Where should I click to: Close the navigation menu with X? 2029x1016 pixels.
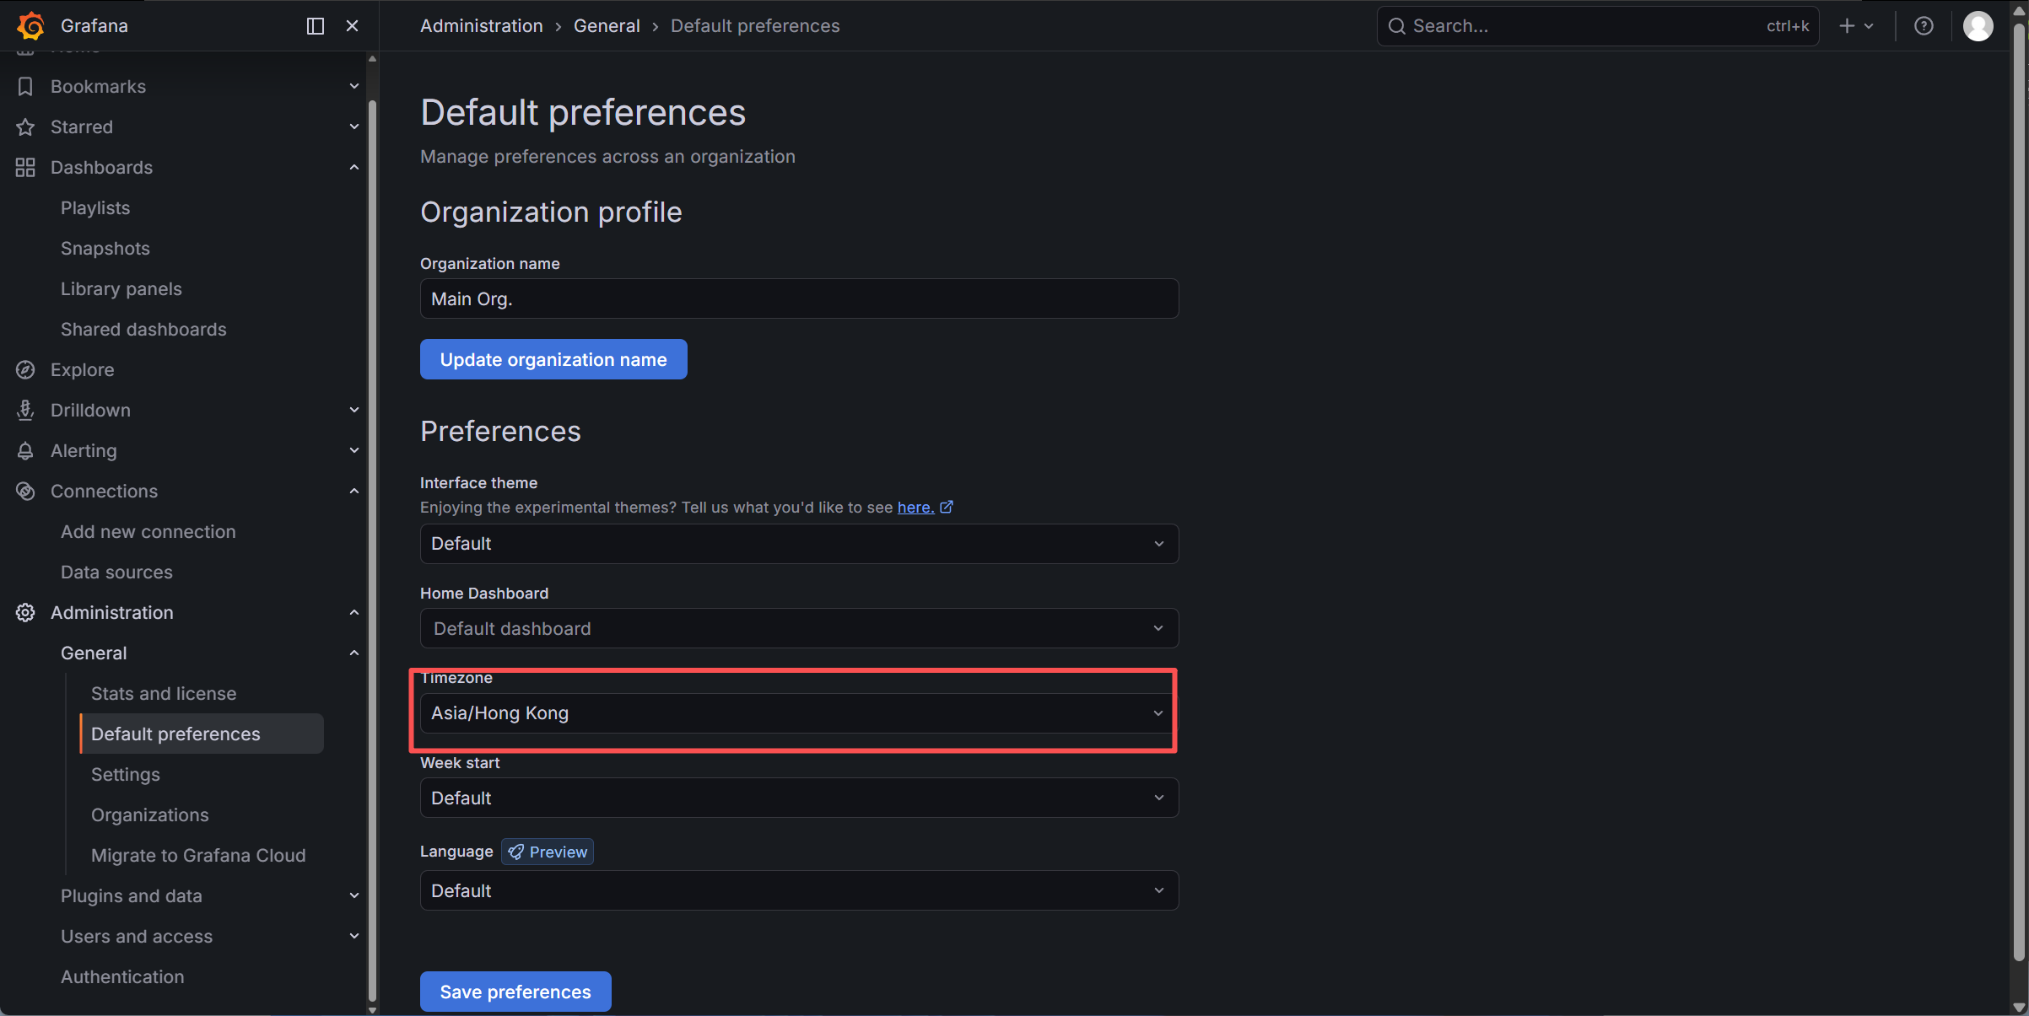tap(353, 26)
